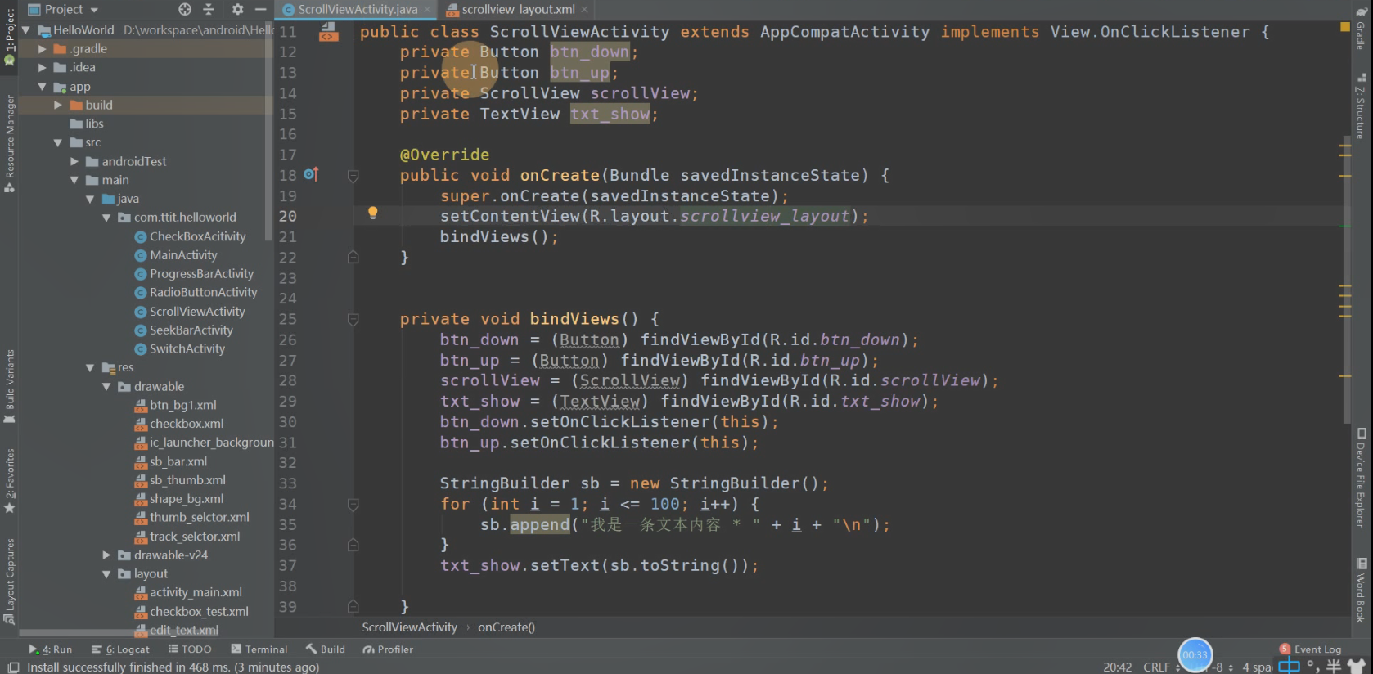Image resolution: width=1373 pixels, height=674 pixels.
Task: Select the libs folder
Action: pyautogui.click(x=87, y=124)
